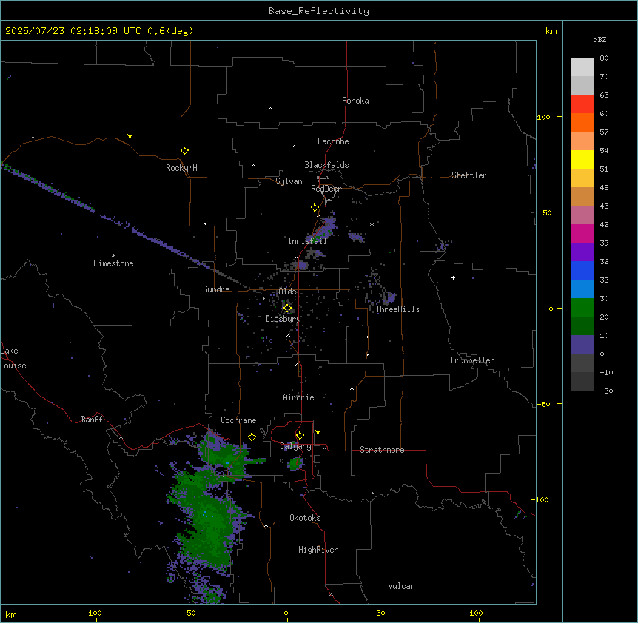Click the slate purple 10-0 dBZ legend color
The width and height of the screenshot is (638, 623).
[x=582, y=345]
